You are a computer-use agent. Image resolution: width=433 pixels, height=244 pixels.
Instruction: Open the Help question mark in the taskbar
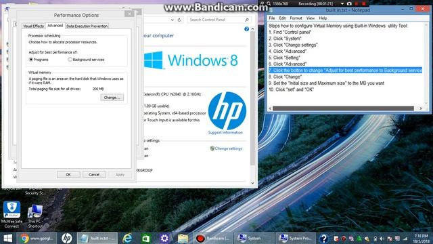coord(323,238)
